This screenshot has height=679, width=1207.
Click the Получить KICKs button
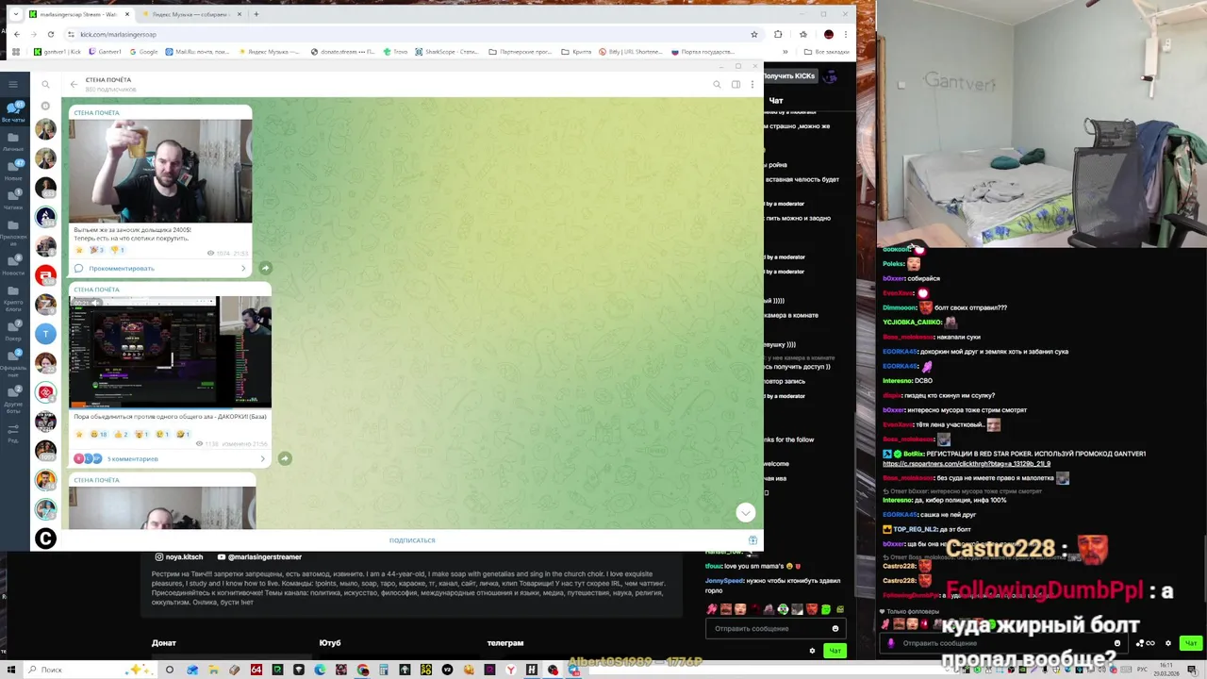pos(789,75)
